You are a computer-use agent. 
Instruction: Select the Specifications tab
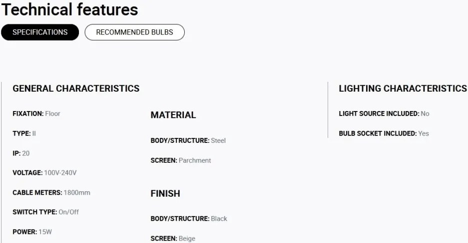40,32
